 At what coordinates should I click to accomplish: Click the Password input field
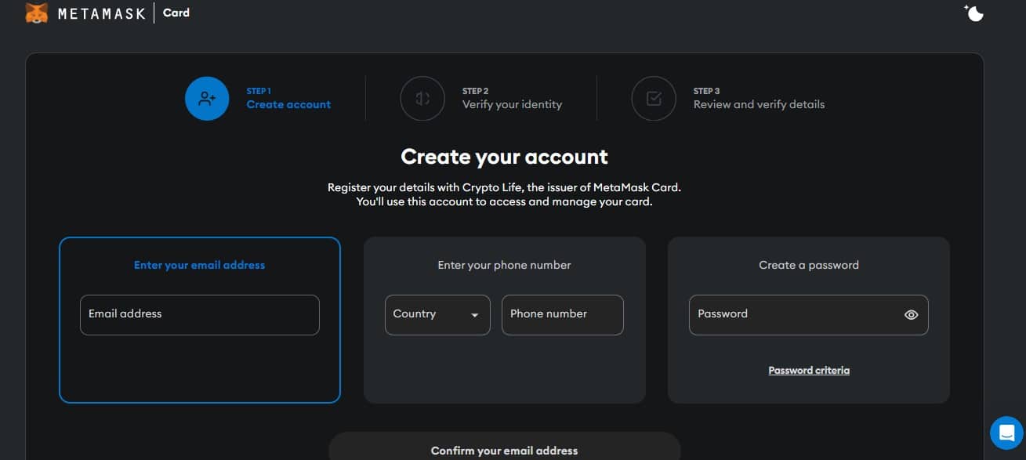coord(809,315)
